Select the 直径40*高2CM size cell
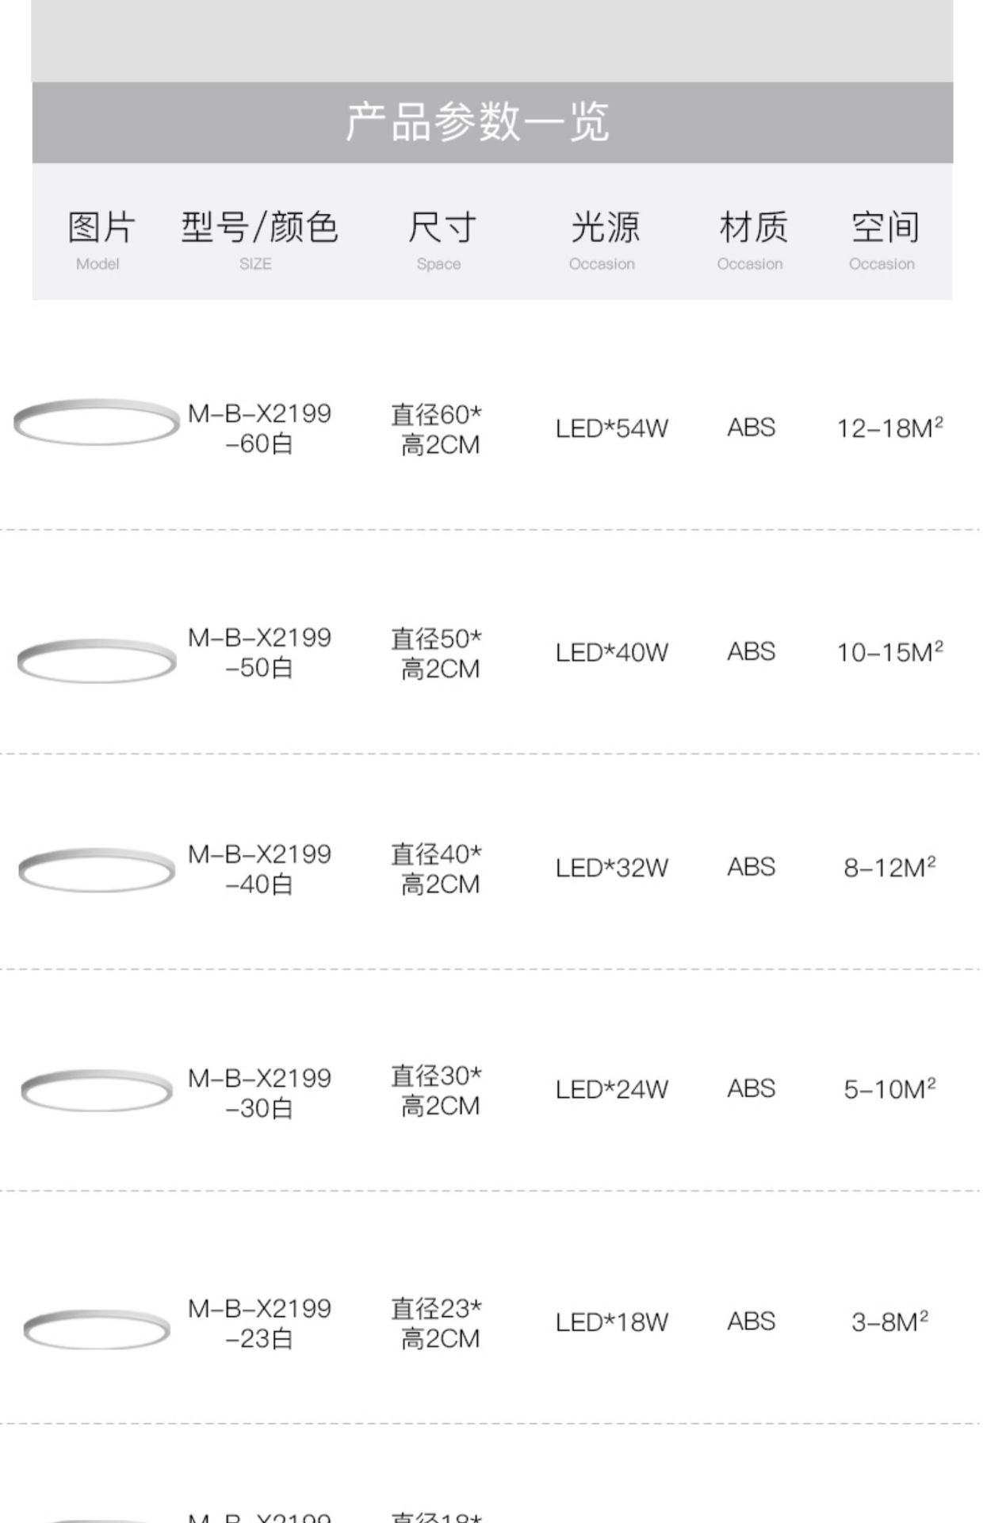The width and height of the screenshot is (983, 1523). point(437,869)
